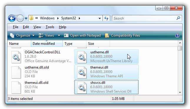
Task: Sort by the Size column header
Action: [98, 44]
